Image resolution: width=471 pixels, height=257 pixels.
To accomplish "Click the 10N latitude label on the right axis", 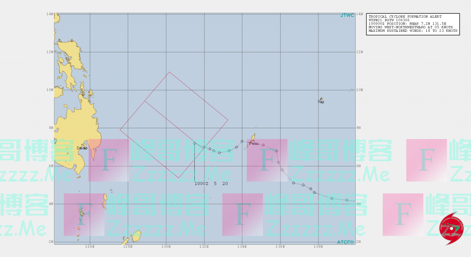I will coord(359,90).
